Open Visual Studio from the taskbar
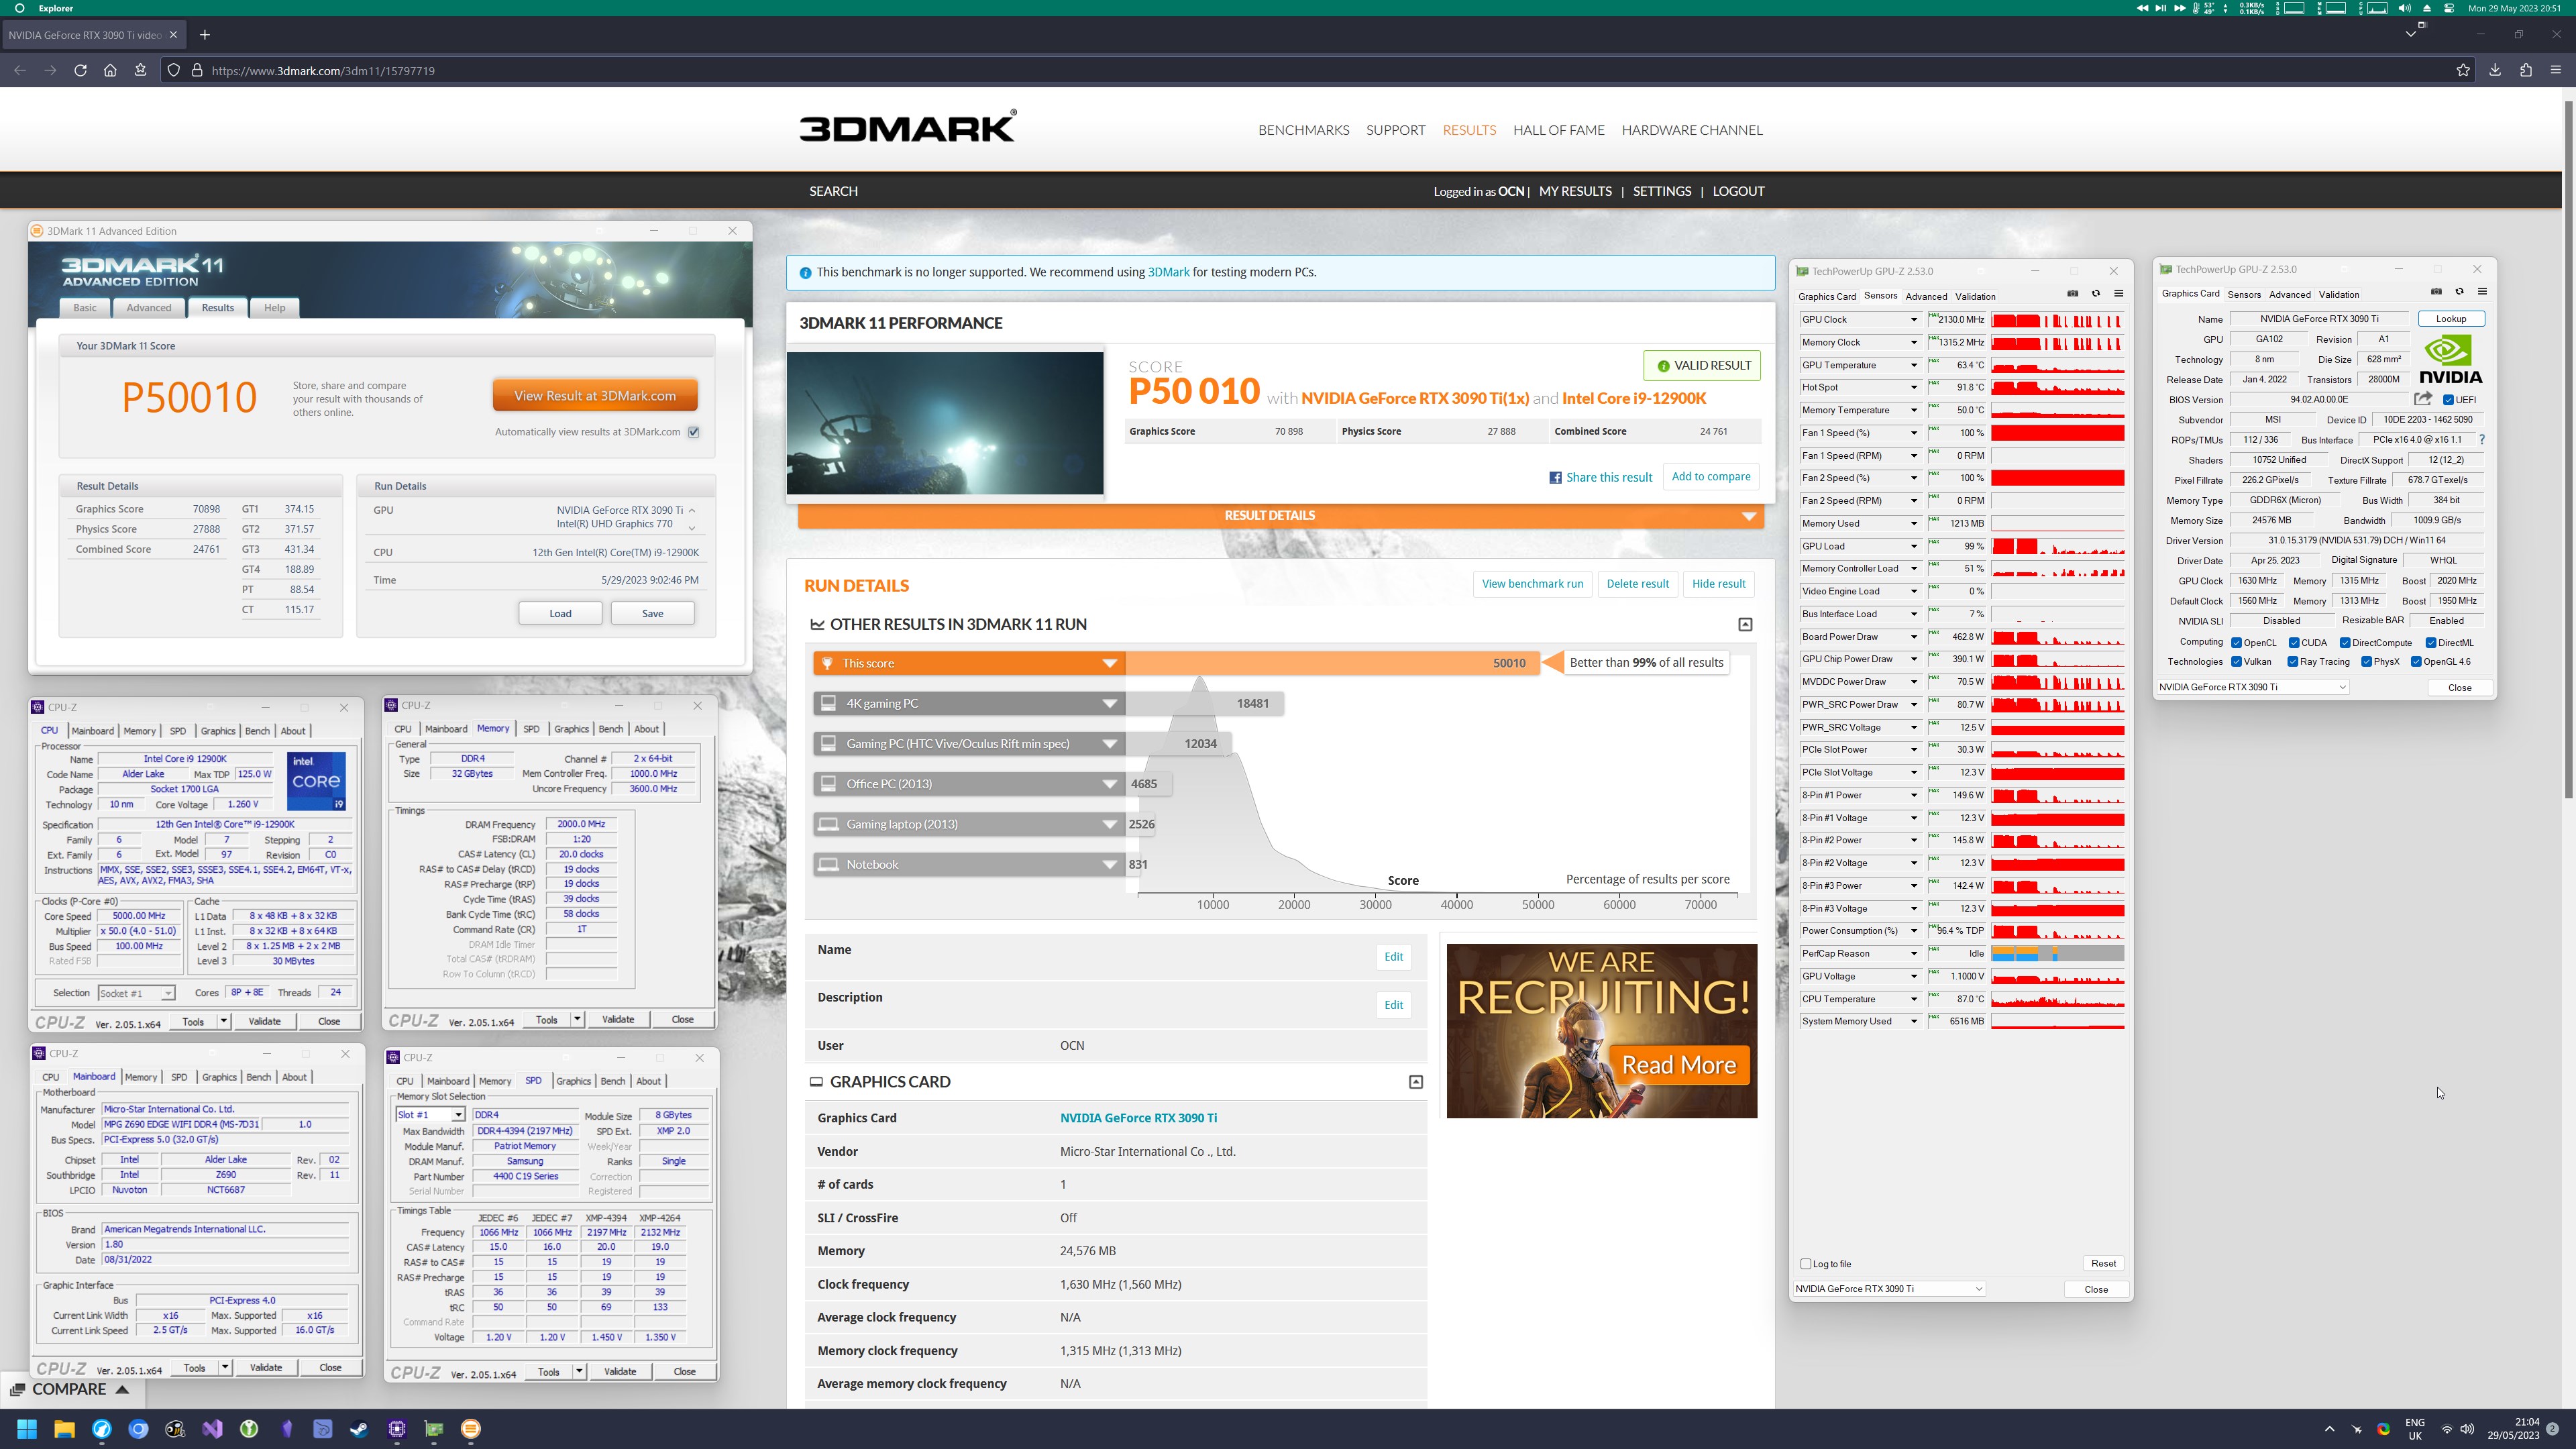Screen dimensions: 2576x1449 tap(212, 1429)
